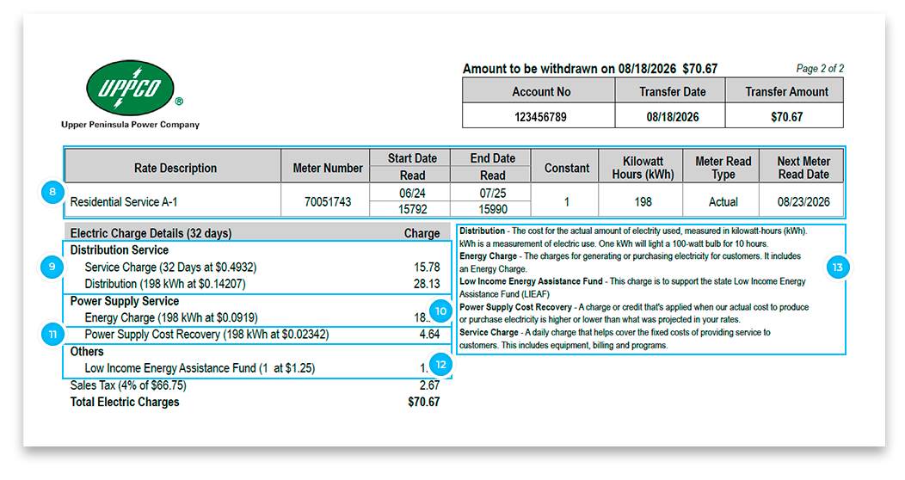Click the bold 'Service Charge' definition term
Image resolution: width=905 pixels, height=480 pixels.
click(489, 332)
